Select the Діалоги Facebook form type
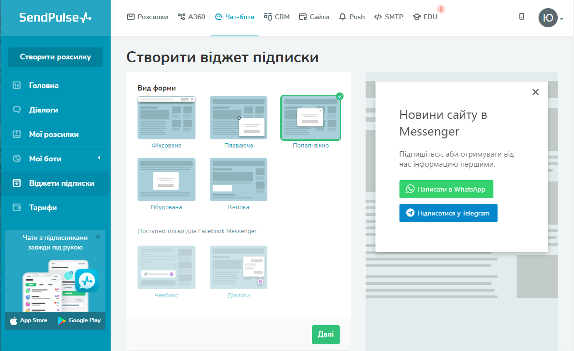The image size is (574, 351). click(x=239, y=268)
